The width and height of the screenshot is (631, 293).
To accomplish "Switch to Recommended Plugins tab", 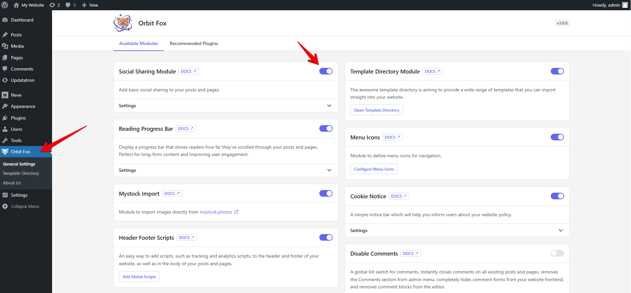I will [x=194, y=43].
